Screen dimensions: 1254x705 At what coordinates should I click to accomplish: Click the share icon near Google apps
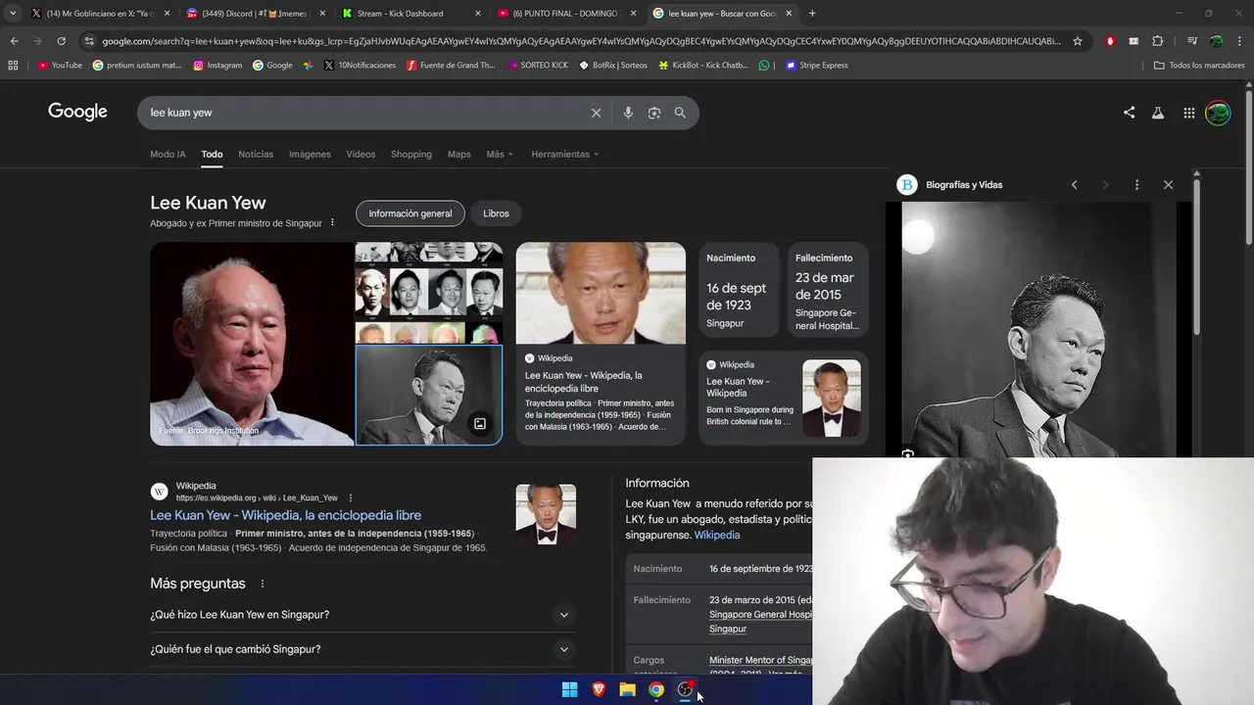[x=1129, y=113]
